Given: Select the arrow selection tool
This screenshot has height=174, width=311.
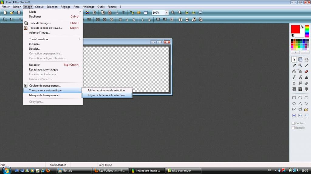Looking at the screenshot, I should tap(294, 59).
